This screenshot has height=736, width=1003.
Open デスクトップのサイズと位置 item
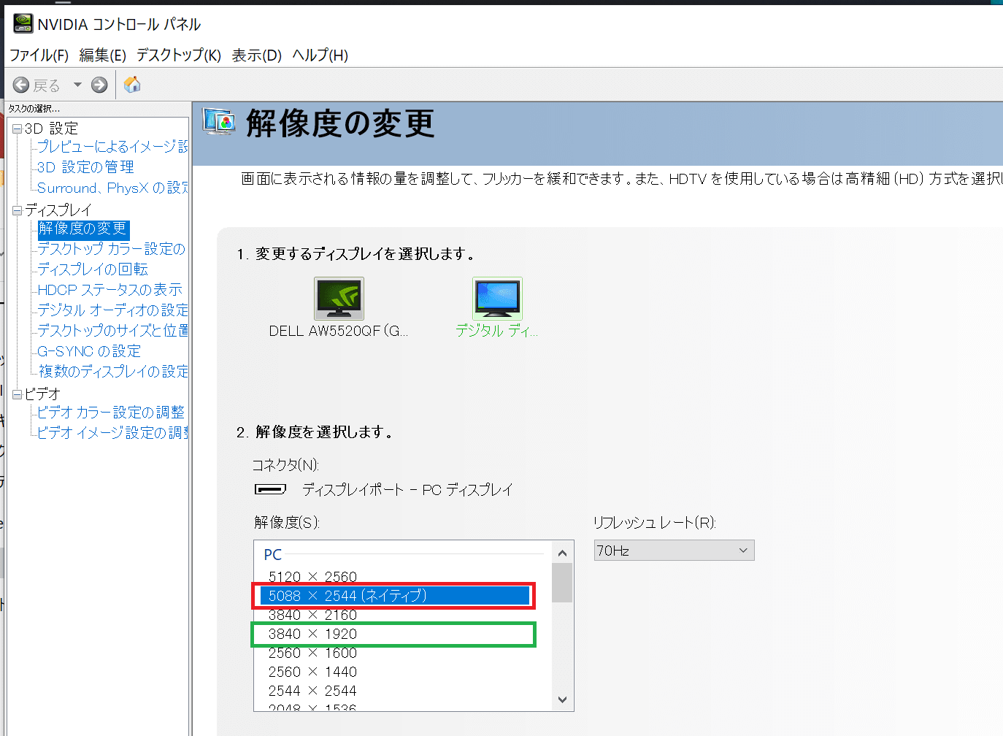[112, 331]
